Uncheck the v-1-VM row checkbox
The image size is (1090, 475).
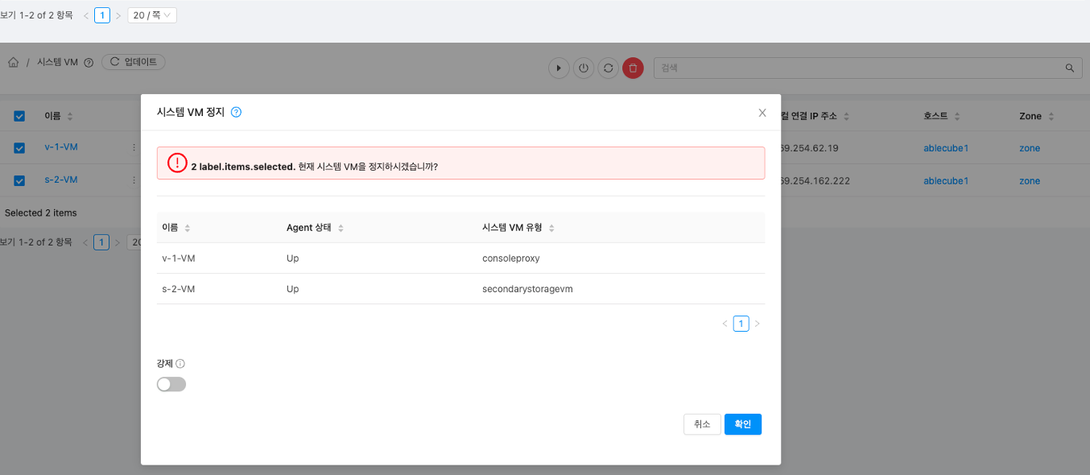(19, 148)
